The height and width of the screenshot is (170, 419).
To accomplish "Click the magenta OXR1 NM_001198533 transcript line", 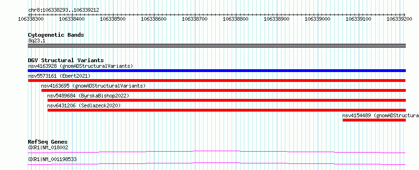I will tap(217, 163).
